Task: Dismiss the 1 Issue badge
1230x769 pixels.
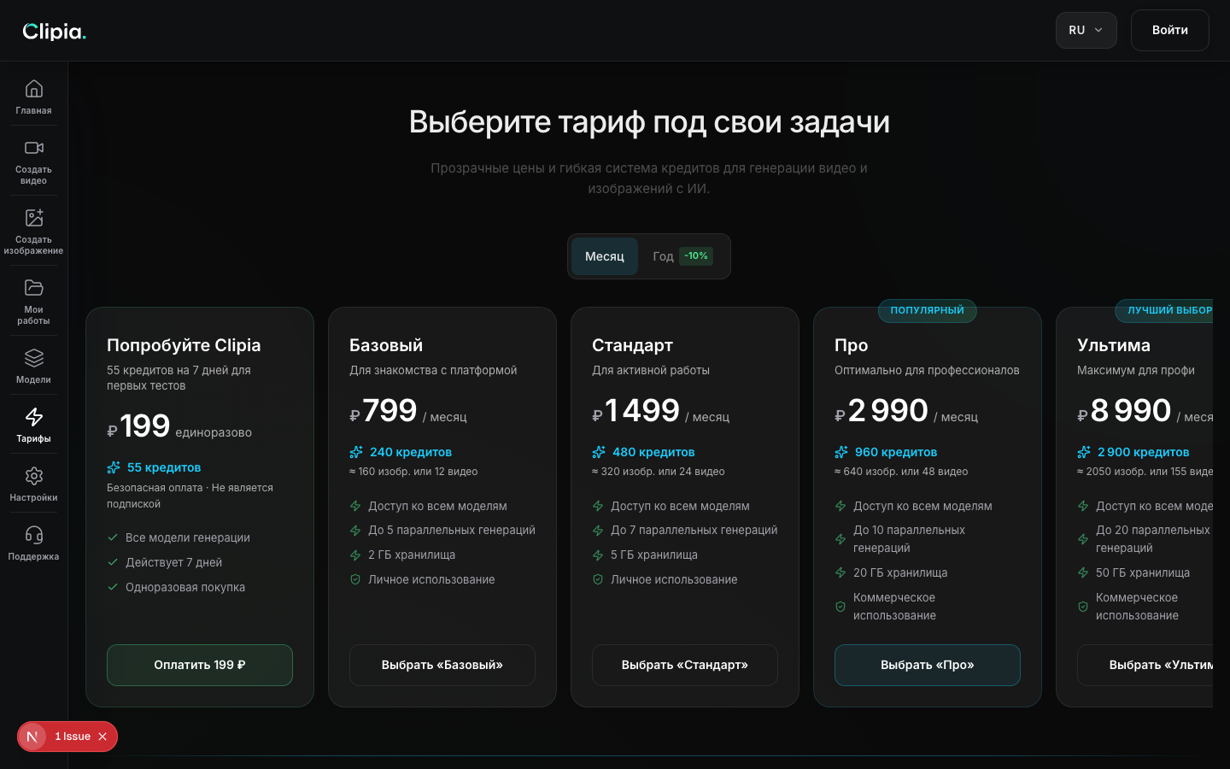Action: point(102,737)
